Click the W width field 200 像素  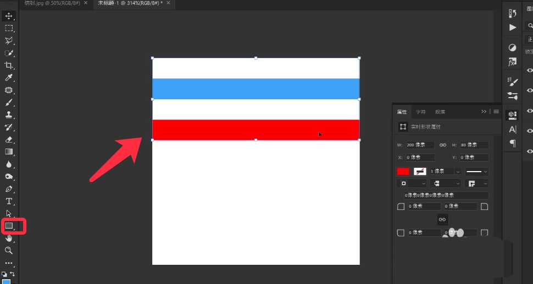coord(420,145)
